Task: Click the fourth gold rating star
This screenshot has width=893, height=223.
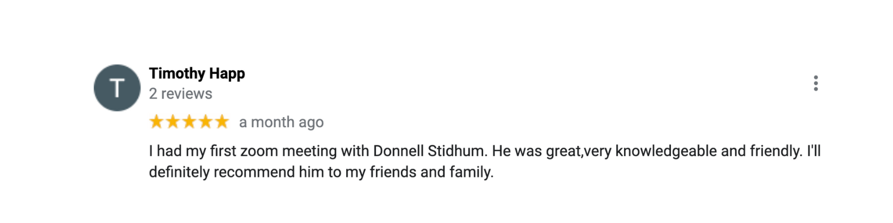Action: coord(206,122)
